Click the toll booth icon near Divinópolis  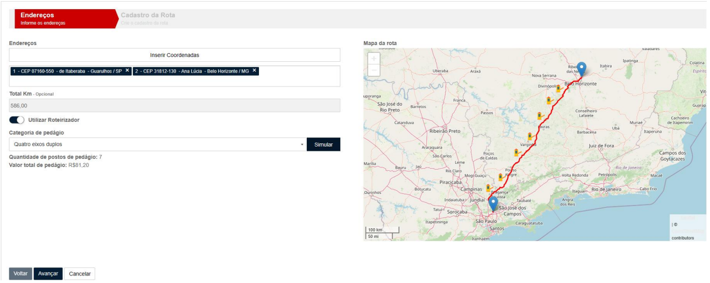(558, 88)
